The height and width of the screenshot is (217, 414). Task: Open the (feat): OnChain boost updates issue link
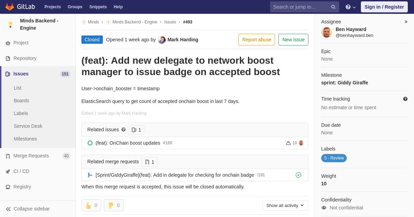[x=128, y=143]
